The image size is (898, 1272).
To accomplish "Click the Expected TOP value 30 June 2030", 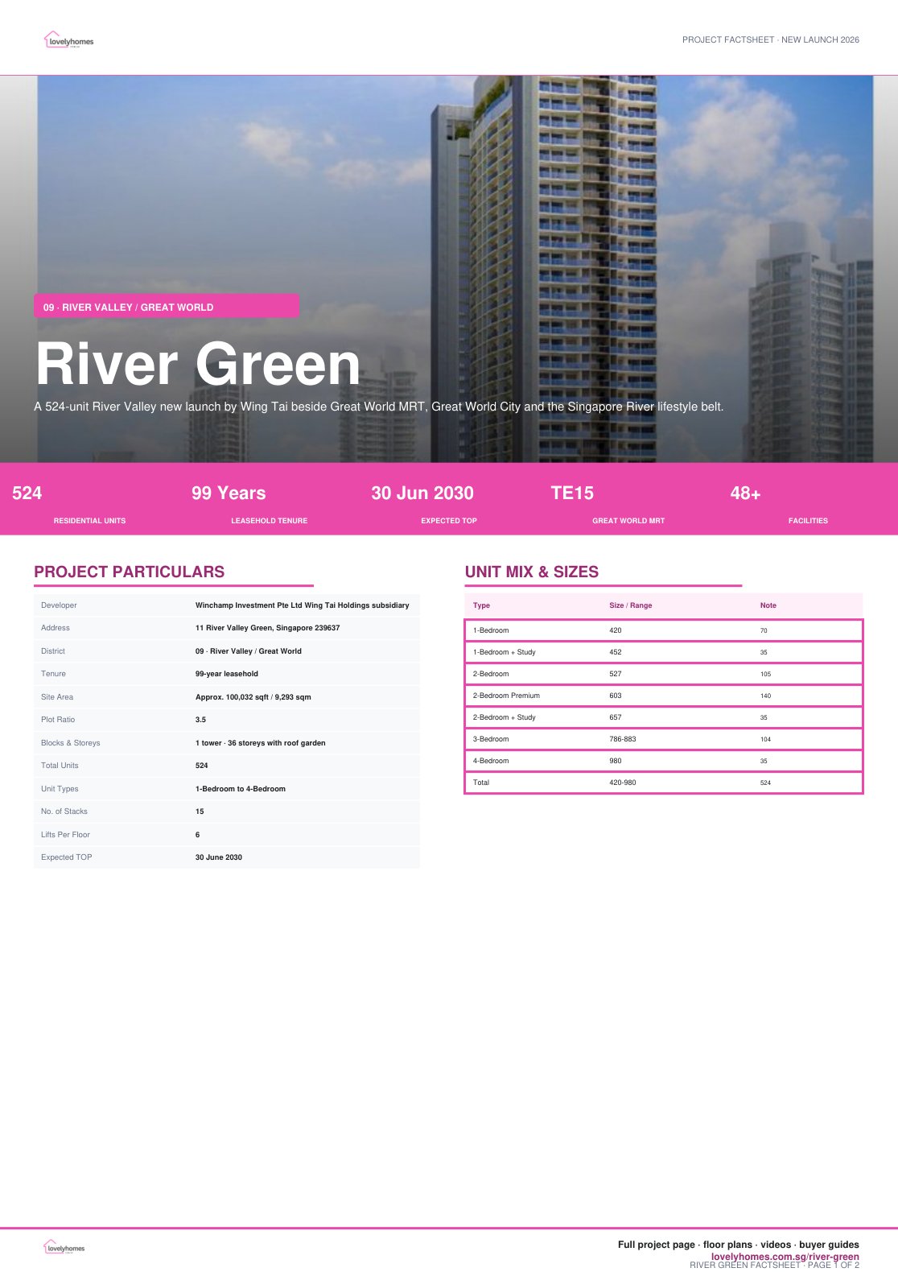I will [x=218, y=857].
